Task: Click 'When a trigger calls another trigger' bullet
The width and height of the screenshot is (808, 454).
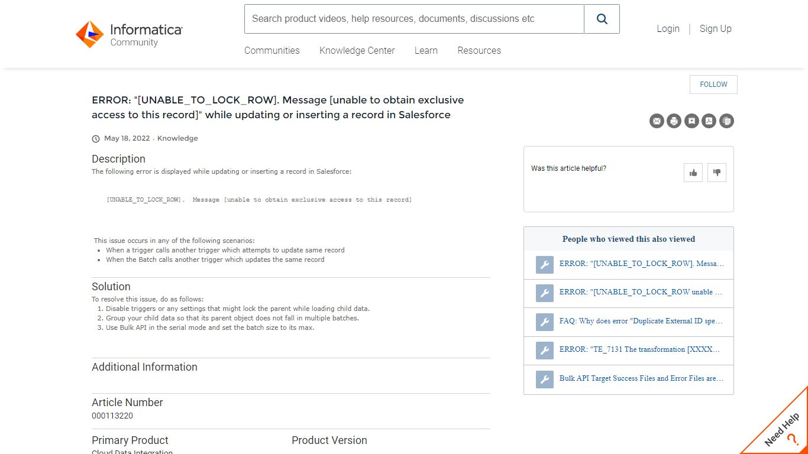Action: [x=225, y=250]
